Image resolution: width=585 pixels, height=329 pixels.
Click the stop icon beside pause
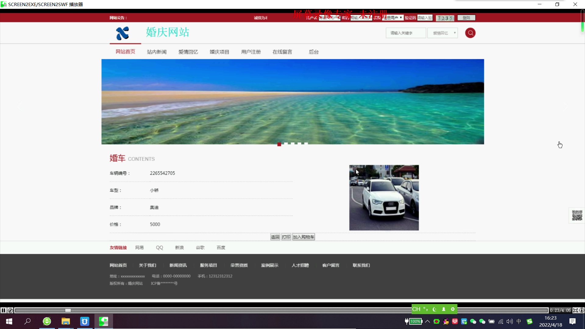click(x=11, y=310)
